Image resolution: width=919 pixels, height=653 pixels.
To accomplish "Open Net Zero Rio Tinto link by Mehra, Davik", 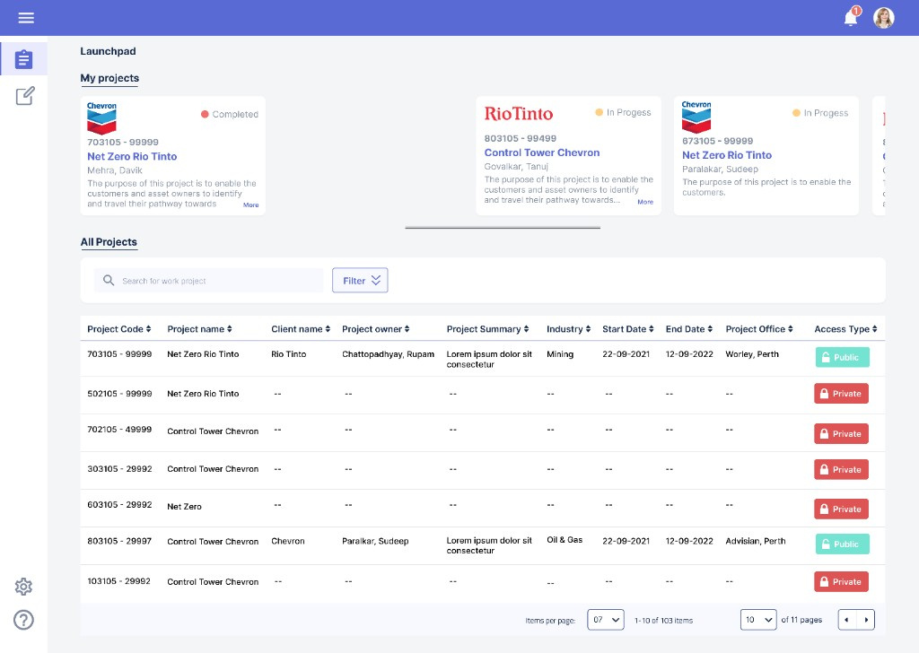I will coord(132,156).
